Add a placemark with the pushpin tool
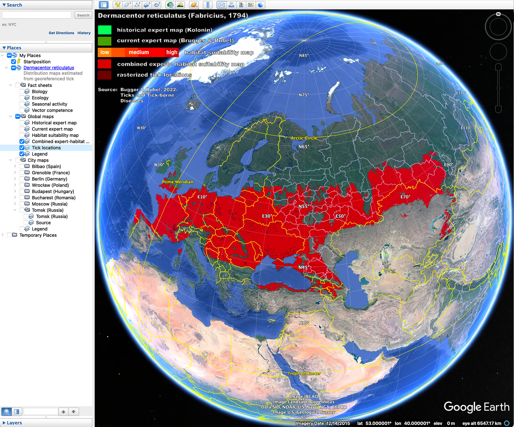Image resolution: width=514 pixels, height=427 pixels. (117, 5)
